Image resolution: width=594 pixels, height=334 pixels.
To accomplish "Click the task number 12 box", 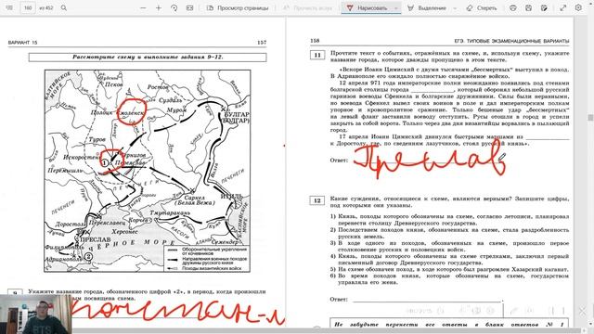I will tap(317, 200).
